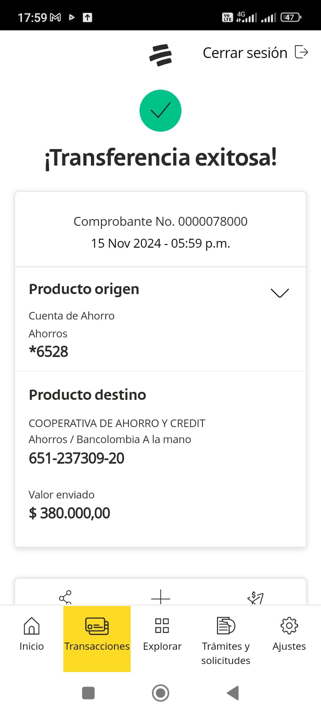Tap the green success checkmark

160,111
